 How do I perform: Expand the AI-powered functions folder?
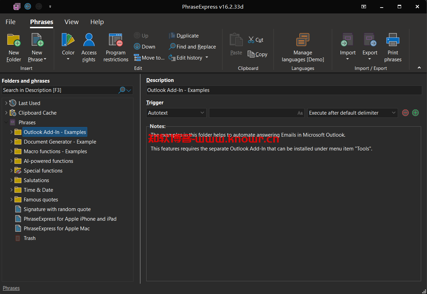click(11, 161)
